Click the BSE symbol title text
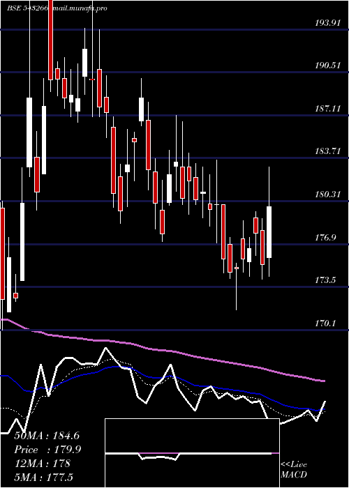Image resolution: width=349 pixels, height=488 pixels. (x=57, y=8)
